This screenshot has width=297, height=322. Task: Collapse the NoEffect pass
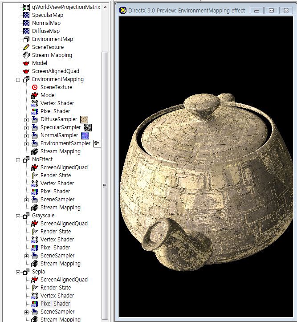[x=18, y=160]
